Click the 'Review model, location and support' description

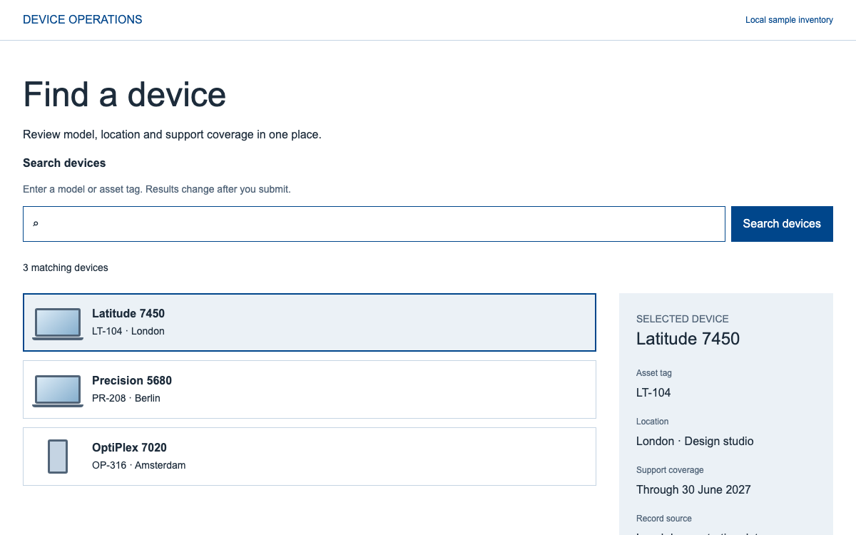pos(172,134)
